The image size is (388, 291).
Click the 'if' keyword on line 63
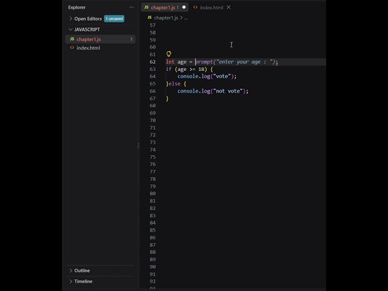click(169, 69)
